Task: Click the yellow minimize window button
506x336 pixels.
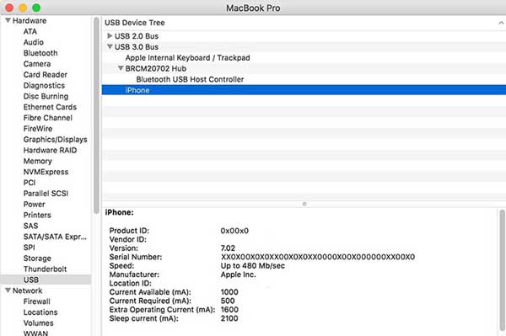Action: coord(23,8)
